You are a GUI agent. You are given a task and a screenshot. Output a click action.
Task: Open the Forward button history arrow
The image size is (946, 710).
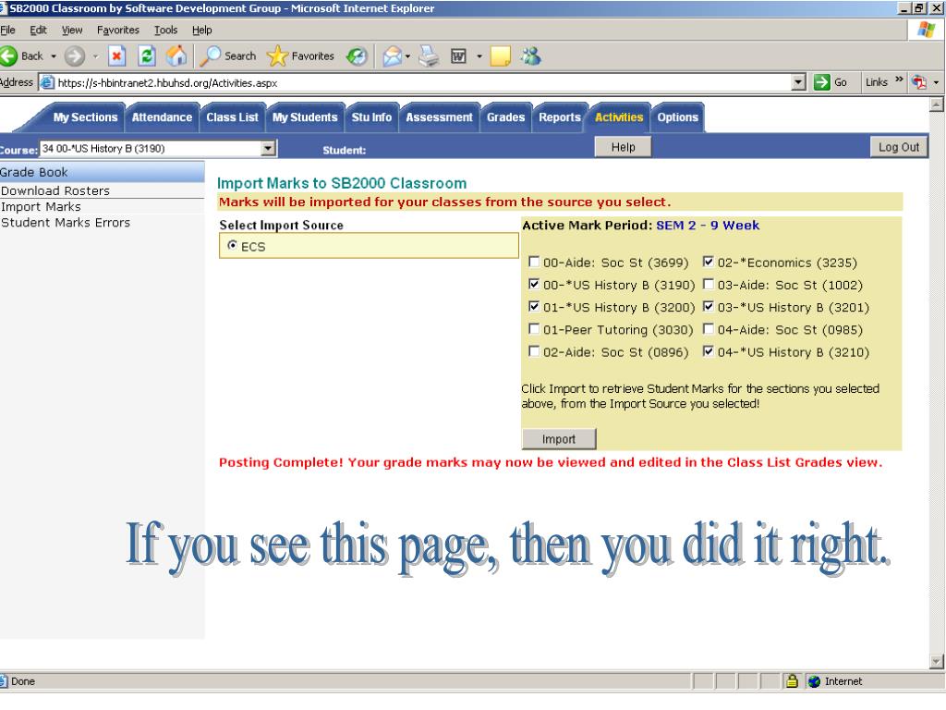click(x=95, y=56)
